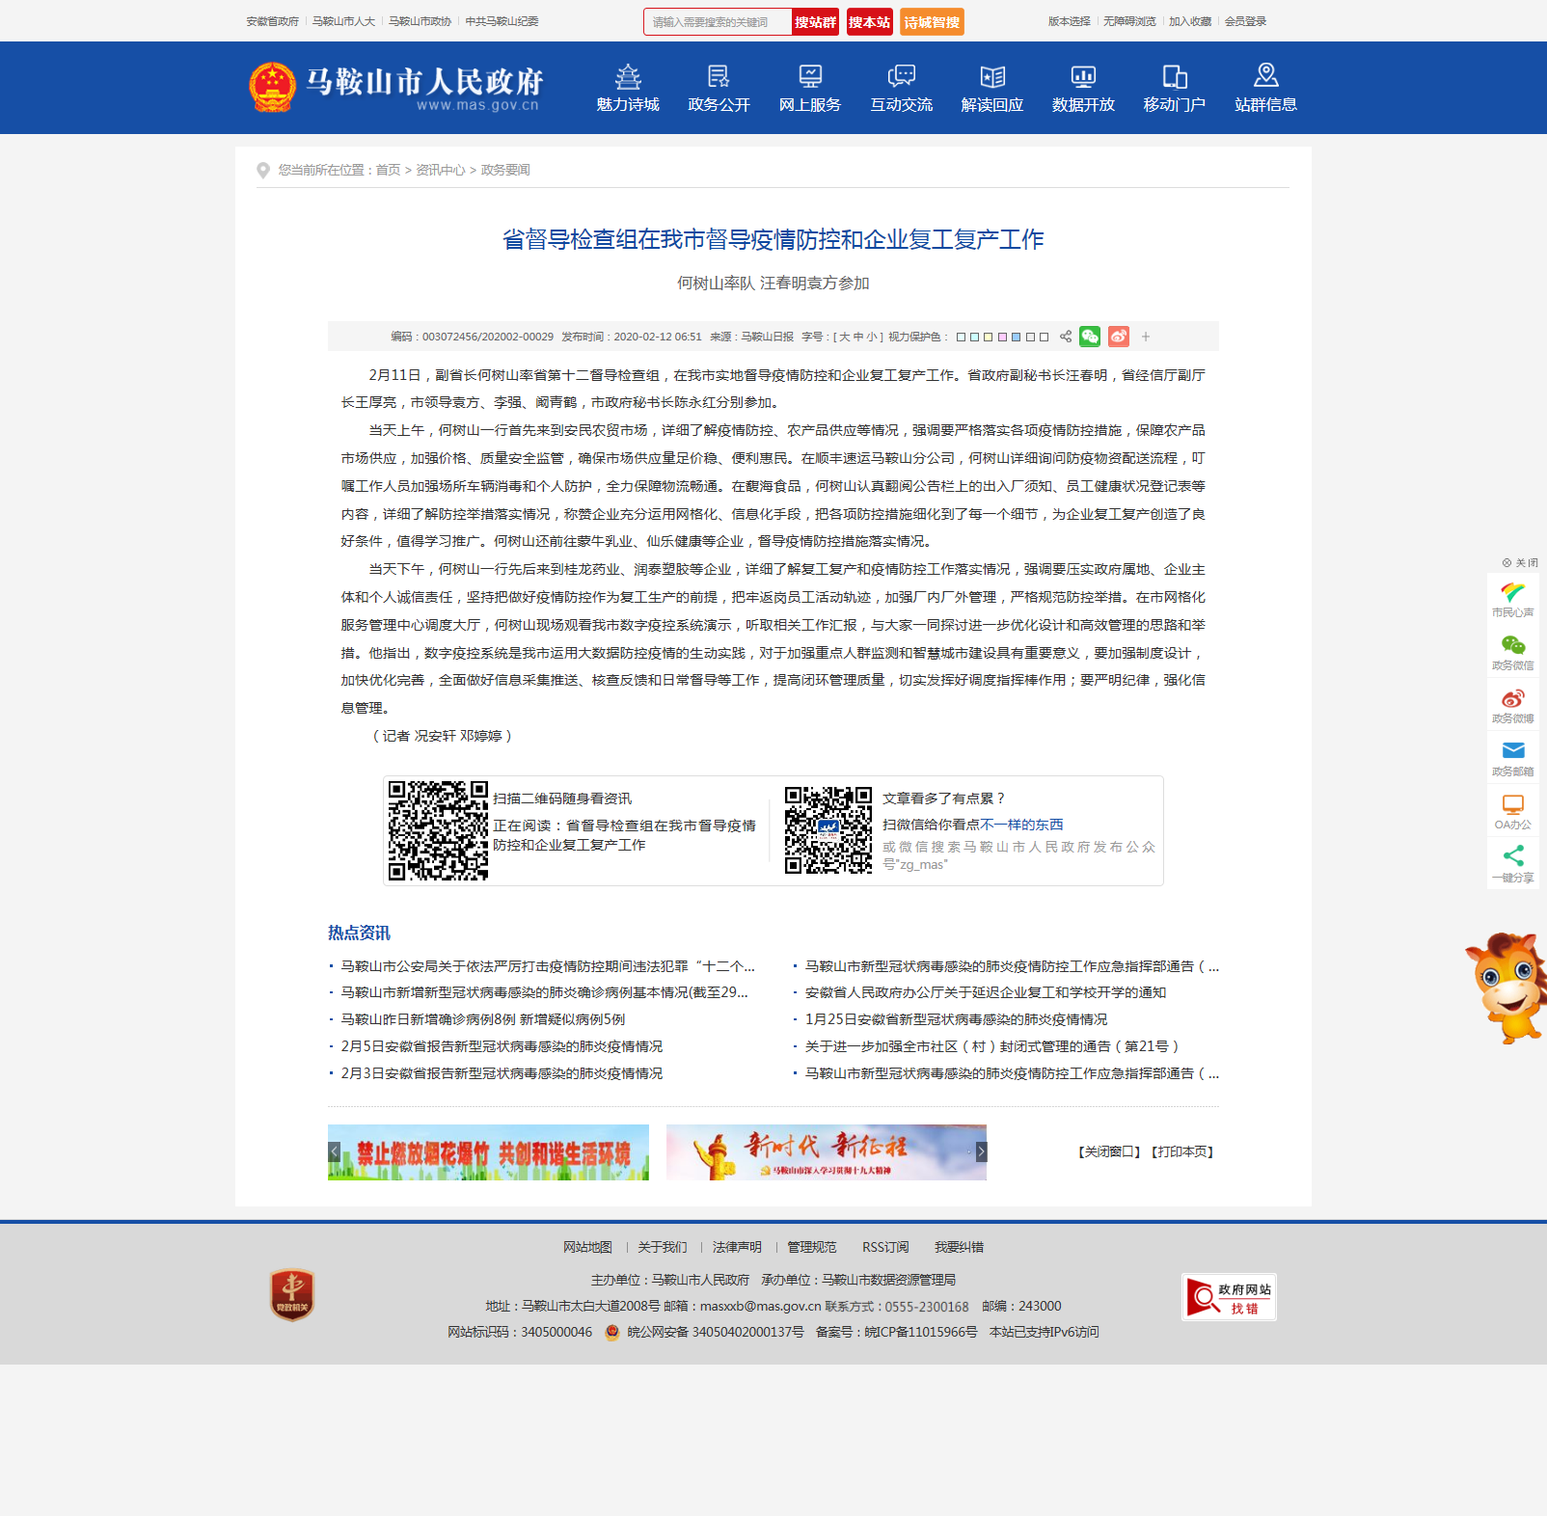The width and height of the screenshot is (1547, 1516).
Task: Click the 搜本站 search button
Action: click(869, 22)
